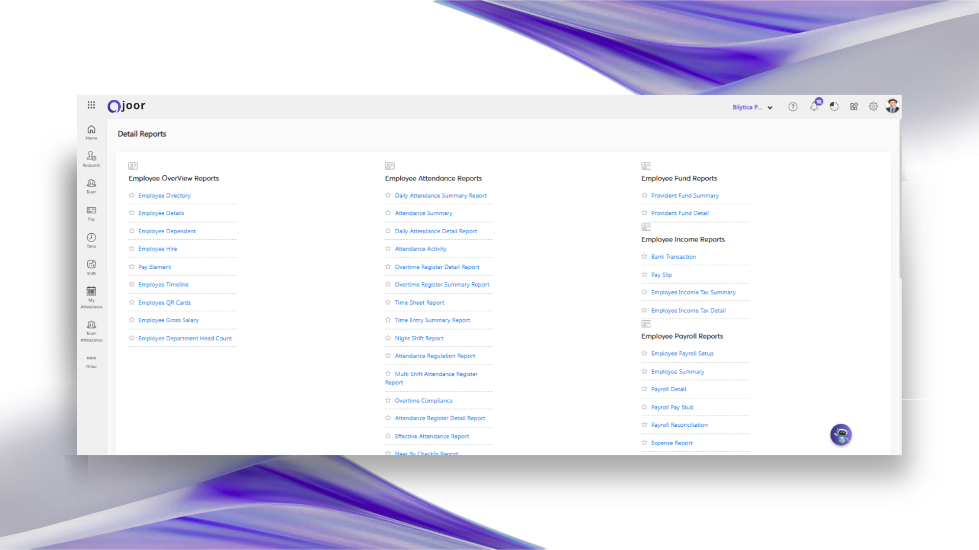Select the Requests sidebar item

pos(91,158)
